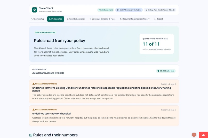
Task: Click the undefined term: Pre-Existing Condition title
Action: click(102, 89)
